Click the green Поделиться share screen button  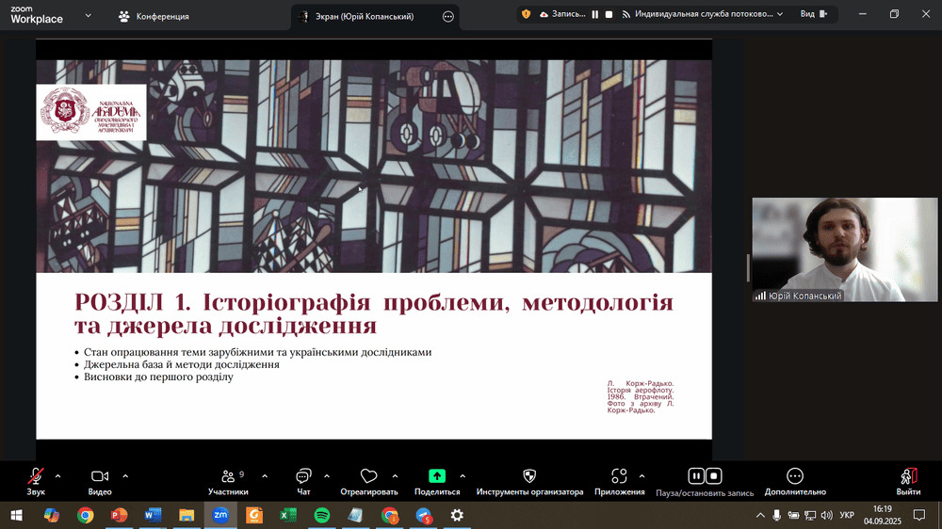pyautogui.click(x=437, y=477)
